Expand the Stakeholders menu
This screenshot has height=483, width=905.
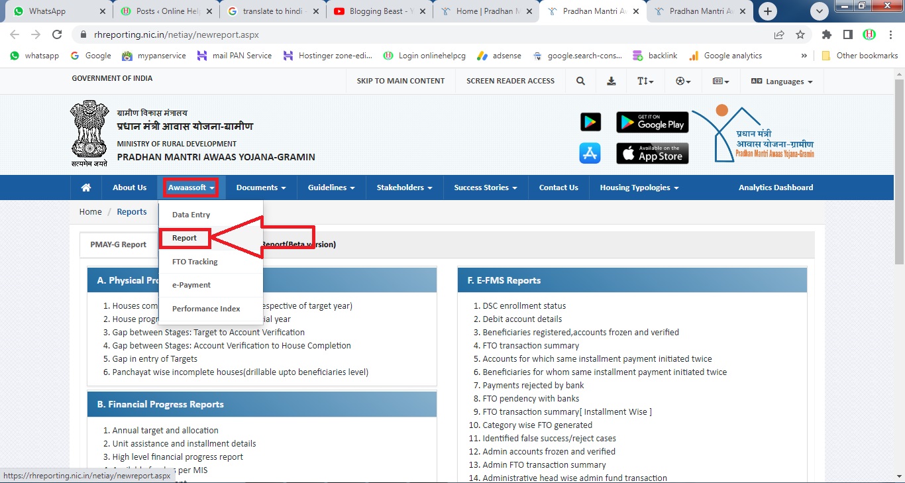[404, 188]
